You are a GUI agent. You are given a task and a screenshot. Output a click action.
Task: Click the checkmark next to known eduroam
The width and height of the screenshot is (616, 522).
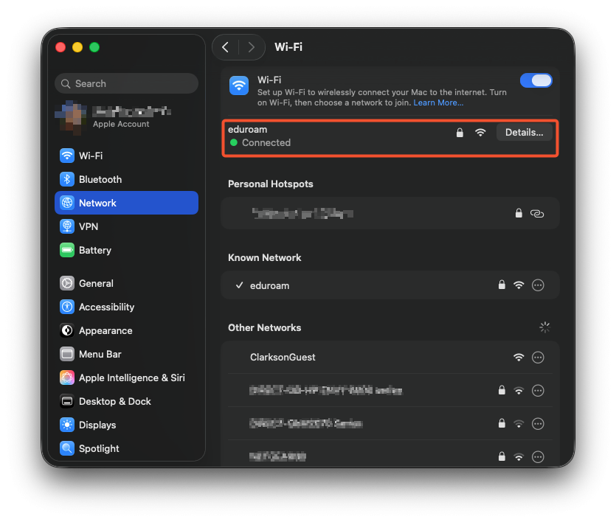(x=239, y=285)
